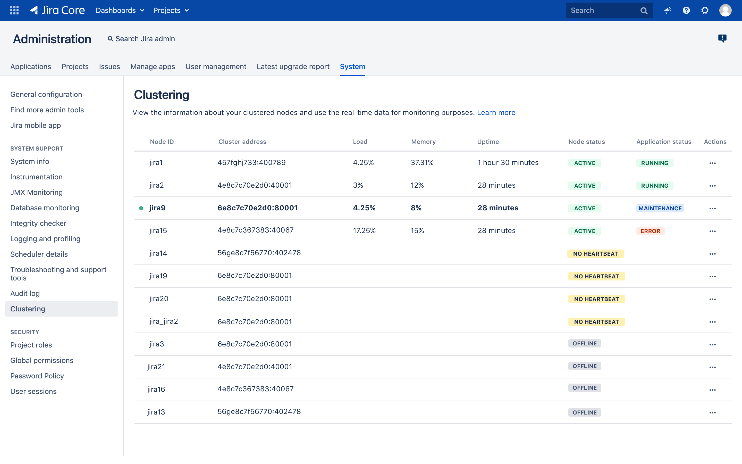Open the settings gear icon
Image resolution: width=742 pixels, height=464 pixels.
[705, 10]
